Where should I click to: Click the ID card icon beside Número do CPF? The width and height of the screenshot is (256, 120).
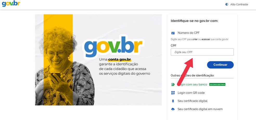click(x=173, y=33)
